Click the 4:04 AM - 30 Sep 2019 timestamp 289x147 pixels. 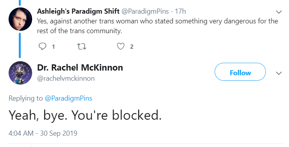(x=43, y=133)
